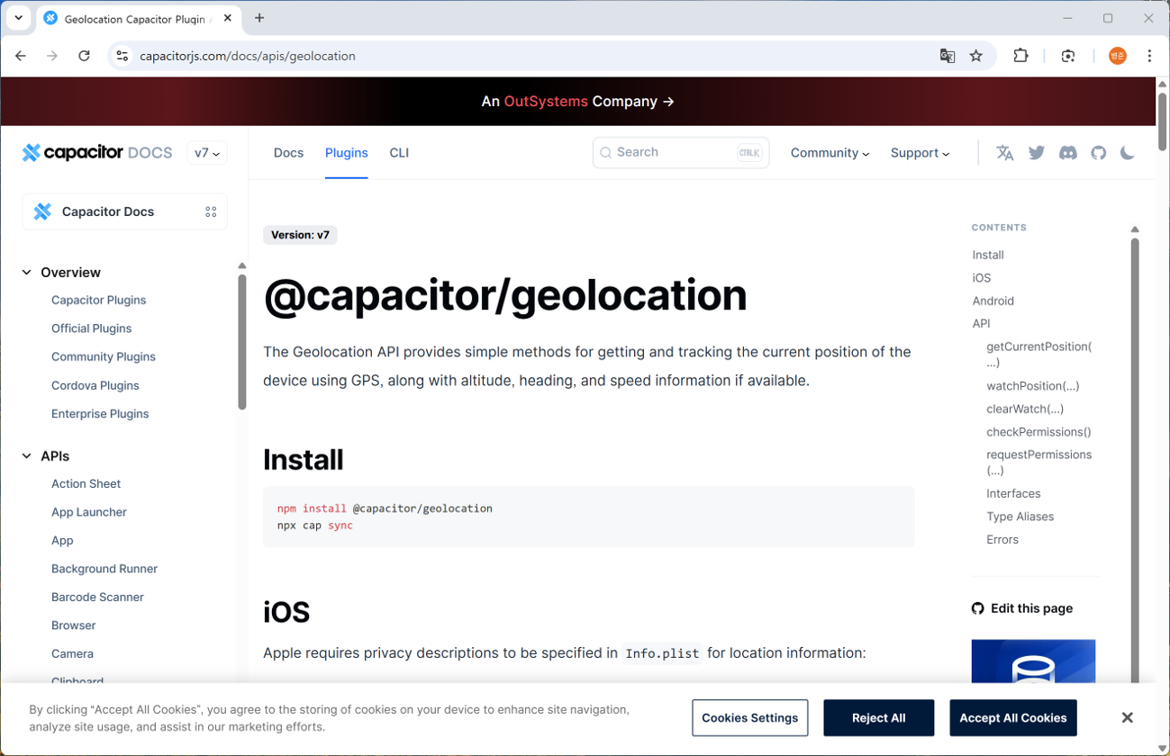
Task: Click Accept All Cookies
Action: (1013, 717)
